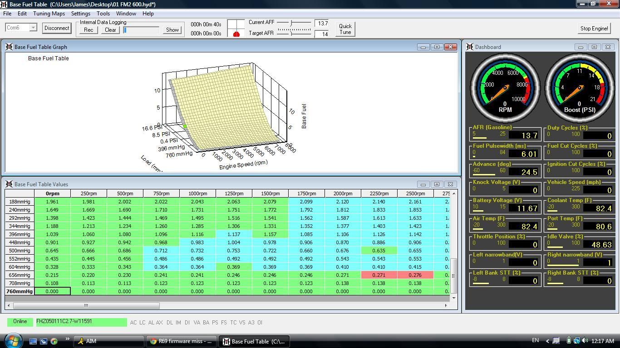Click the Dashboard window icon
The height and width of the screenshot is (348, 620).
coord(469,47)
